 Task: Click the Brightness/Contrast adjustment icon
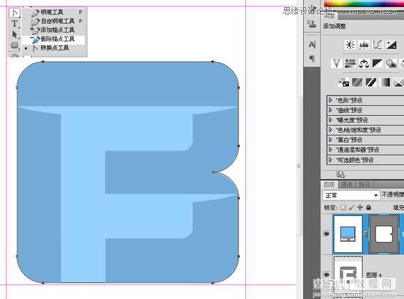(350, 45)
